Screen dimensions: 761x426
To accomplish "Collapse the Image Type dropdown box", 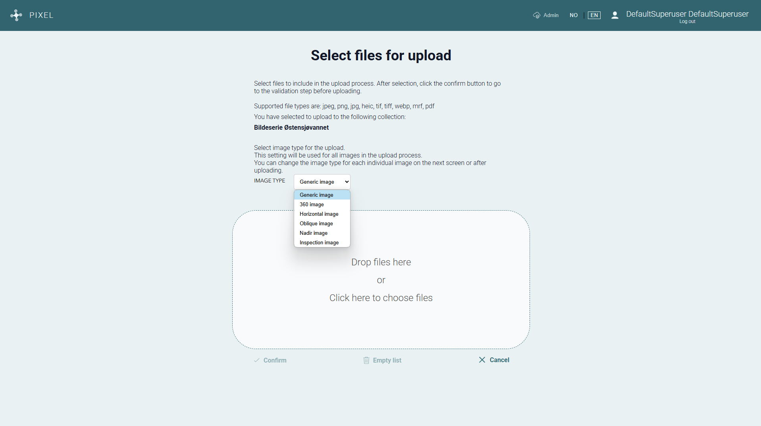I will coord(322,182).
